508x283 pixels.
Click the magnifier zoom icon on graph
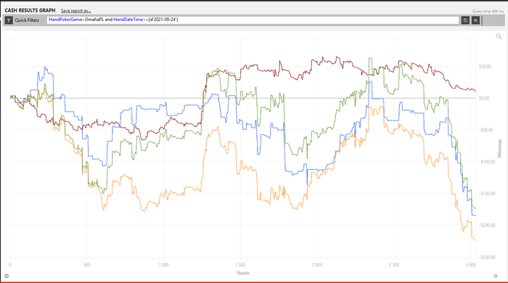pyautogui.click(x=499, y=36)
